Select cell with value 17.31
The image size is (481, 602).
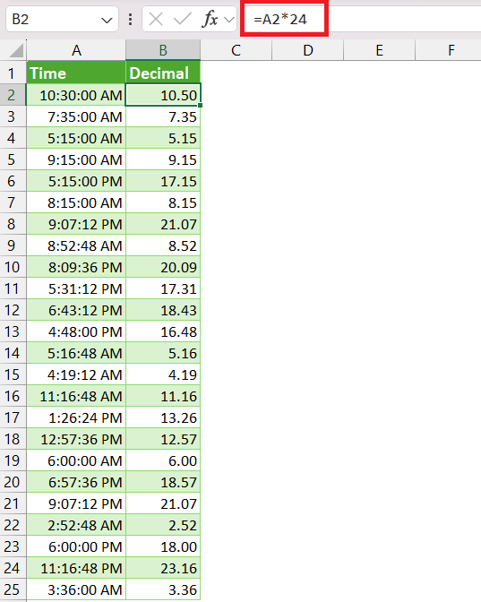pyautogui.click(x=163, y=288)
